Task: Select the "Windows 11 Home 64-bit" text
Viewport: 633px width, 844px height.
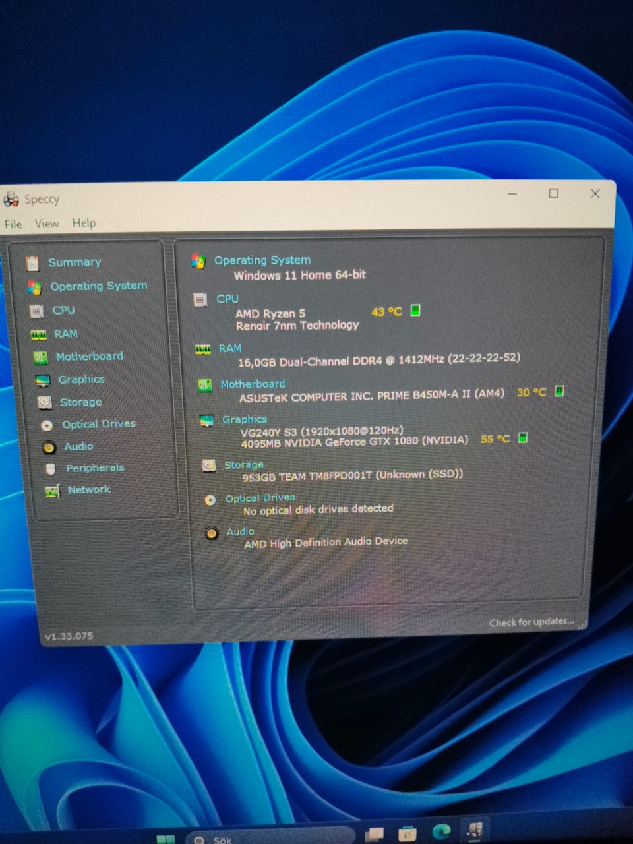Action: pos(300,275)
